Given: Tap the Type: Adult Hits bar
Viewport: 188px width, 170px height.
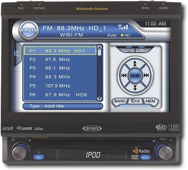Looking at the screenshot, I should tap(63, 106).
